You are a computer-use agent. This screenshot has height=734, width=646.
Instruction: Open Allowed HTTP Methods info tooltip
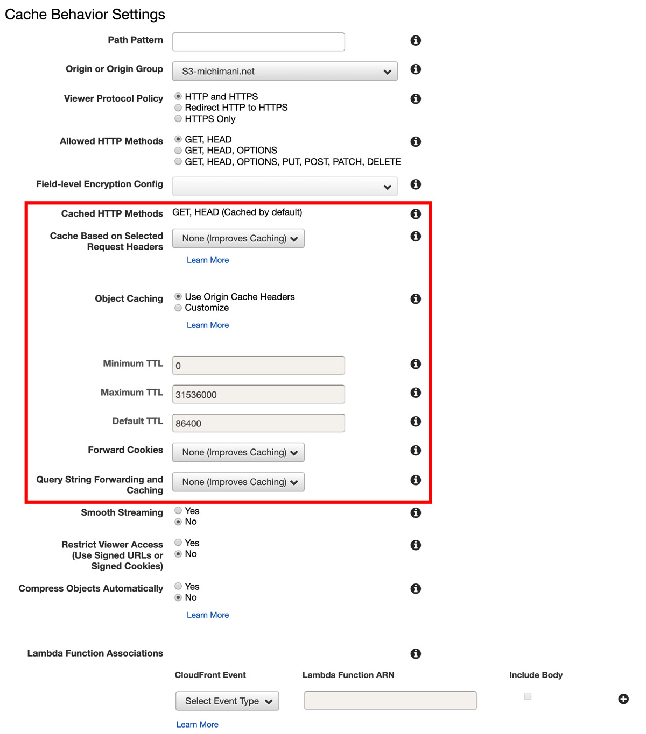point(415,141)
